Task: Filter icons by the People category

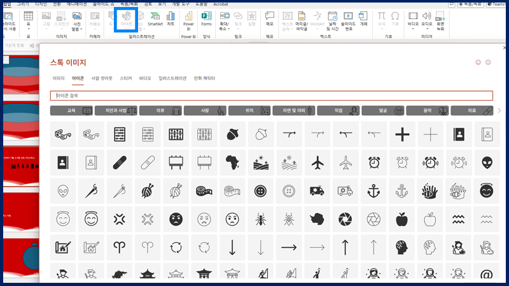Action: pyautogui.click(x=205, y=110)
